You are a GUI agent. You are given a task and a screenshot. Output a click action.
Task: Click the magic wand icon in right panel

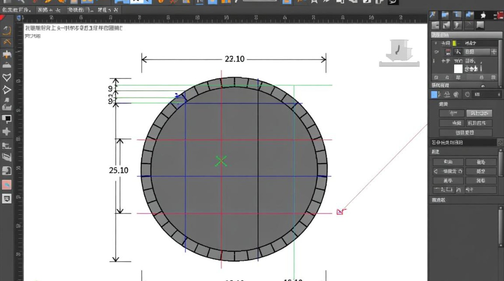coord(433,15)
